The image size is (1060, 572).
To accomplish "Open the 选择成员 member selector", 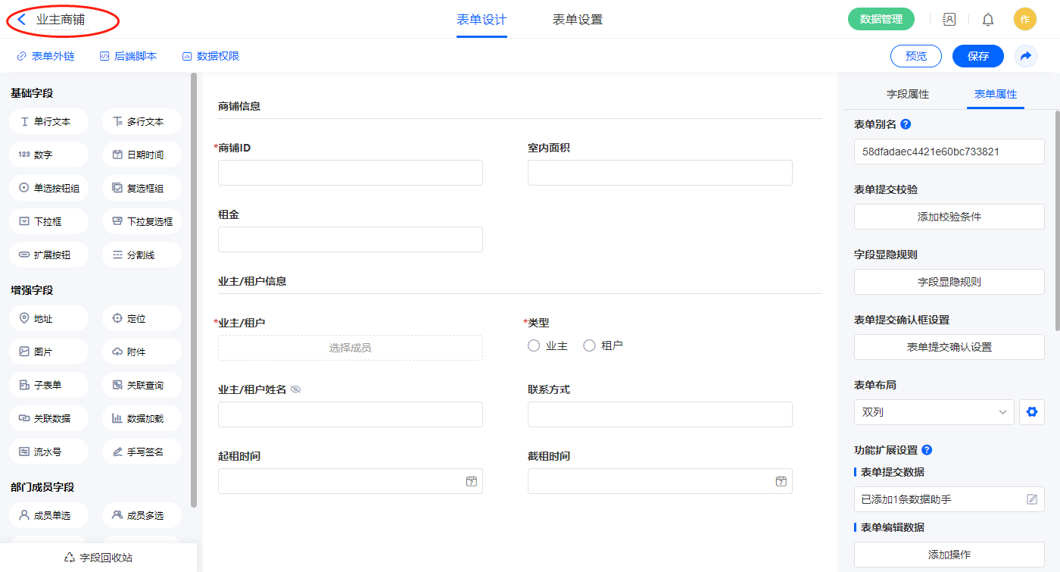I will [x=350, y=348].
